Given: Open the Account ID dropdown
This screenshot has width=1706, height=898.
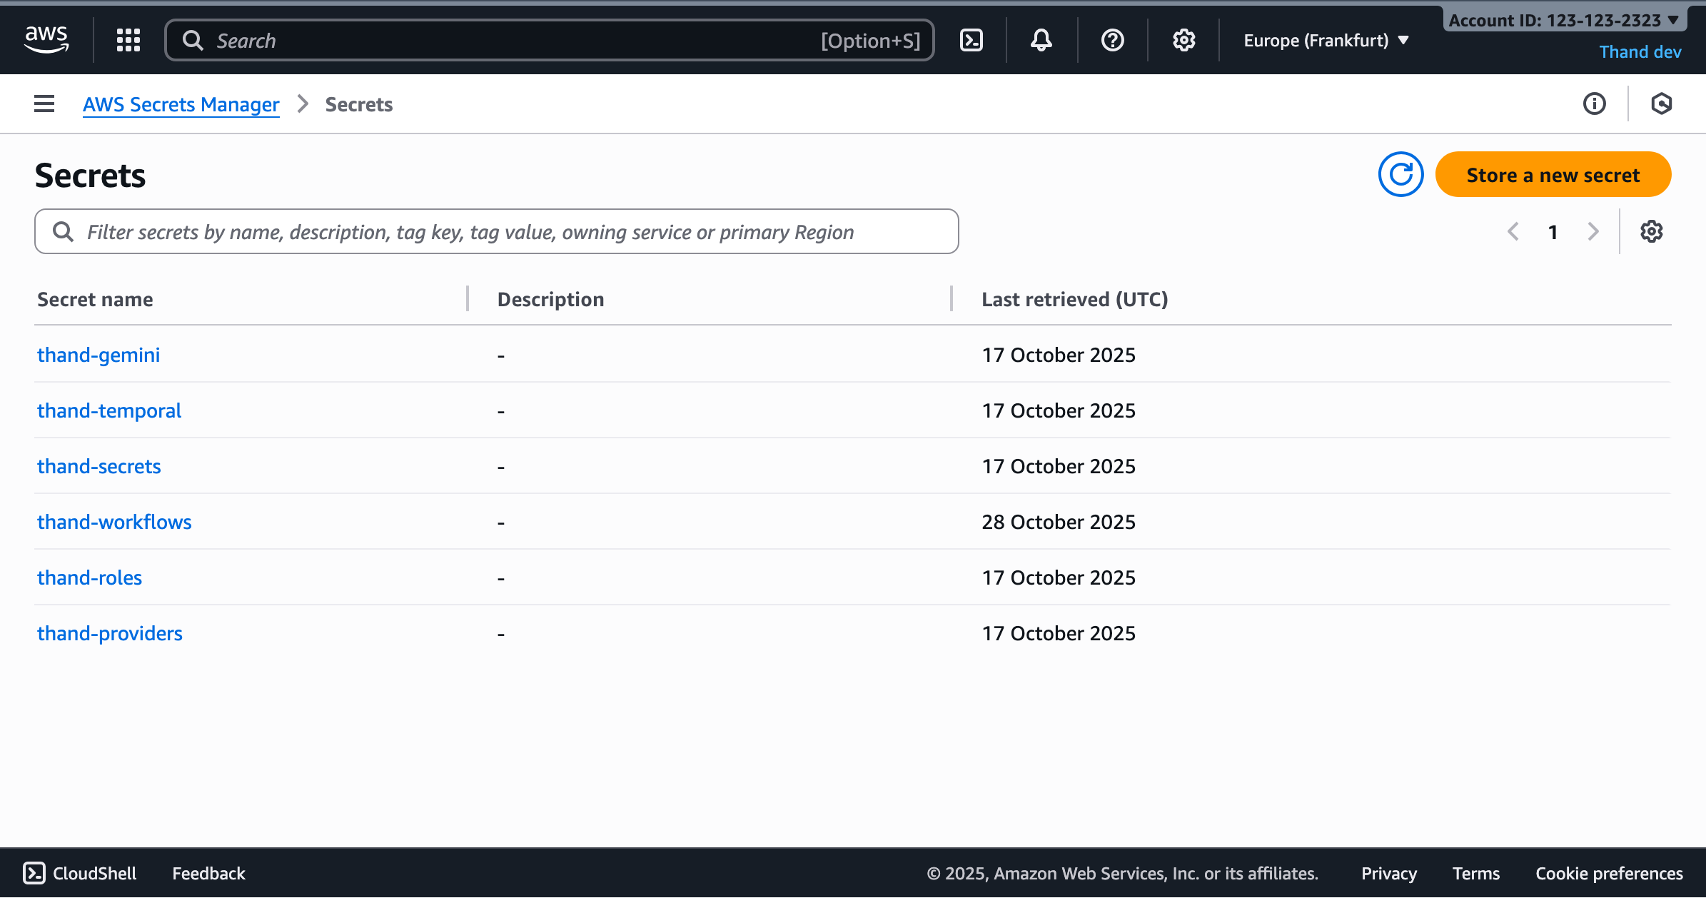Looking at the screenshot, I should [1565, 20].
